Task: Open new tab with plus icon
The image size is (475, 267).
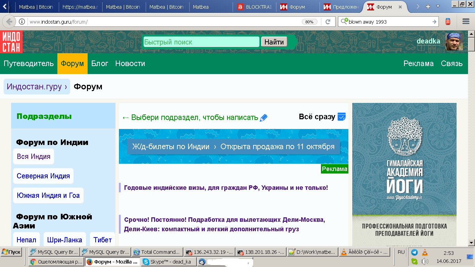Action: [x=428, y=6]
